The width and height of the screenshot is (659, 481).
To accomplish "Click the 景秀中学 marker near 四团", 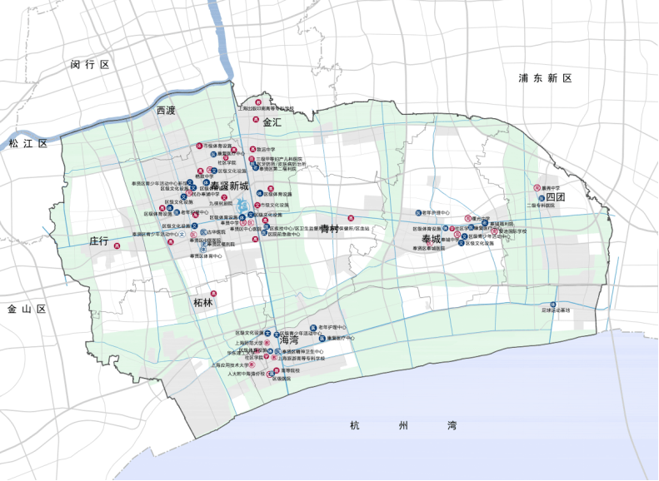I will coord(537,188).
